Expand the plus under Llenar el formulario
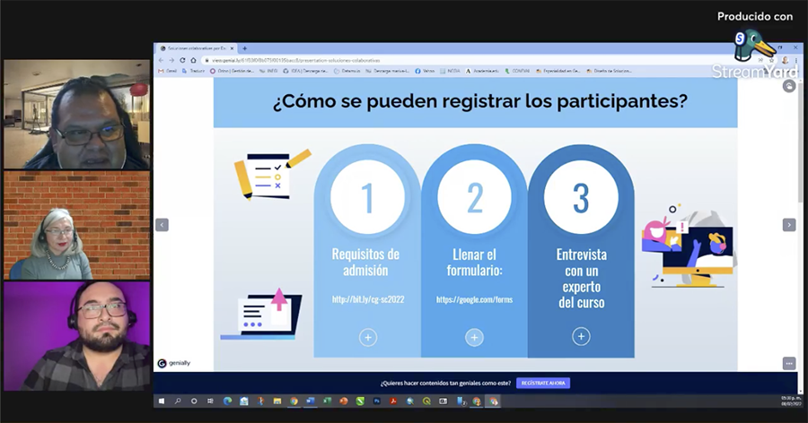The image size is (808, 423). pos(474,338)
